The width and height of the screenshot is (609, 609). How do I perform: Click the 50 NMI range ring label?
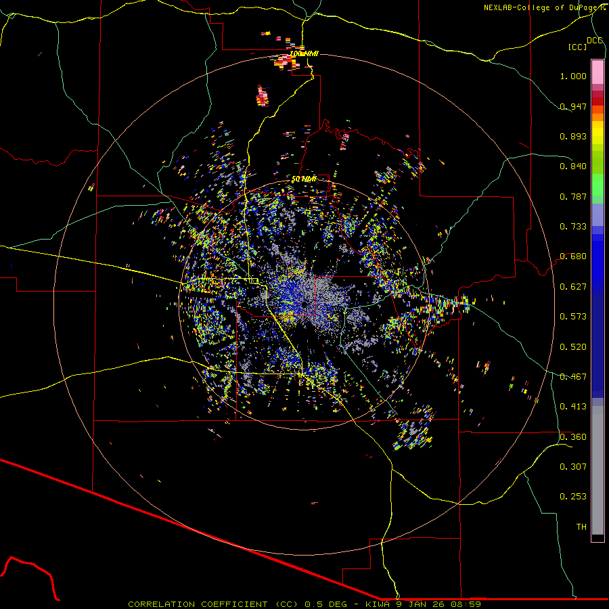(x=304, y=179)
